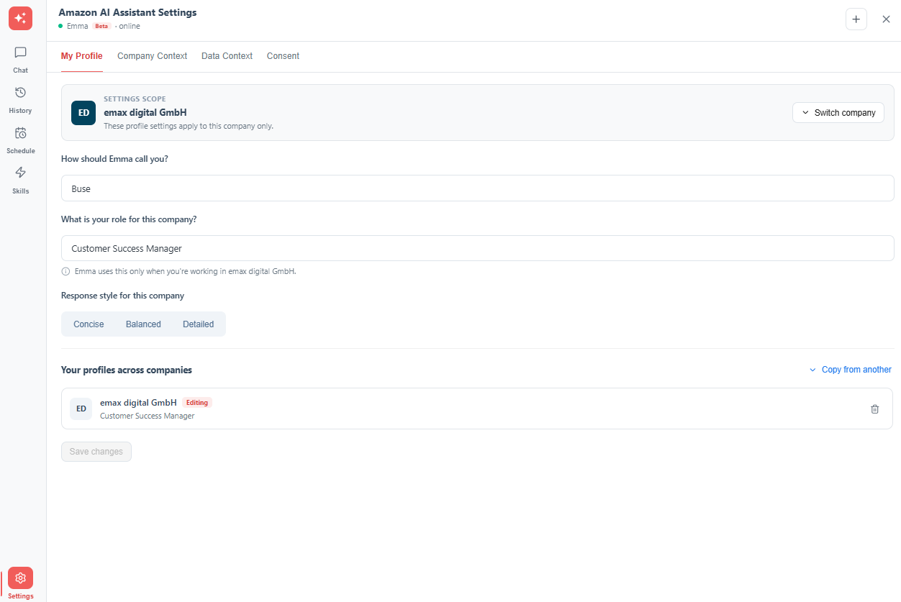Screen dimensions: 901x602
Task: Open the Schedule section in sidebar
Action: pos(20,140)
